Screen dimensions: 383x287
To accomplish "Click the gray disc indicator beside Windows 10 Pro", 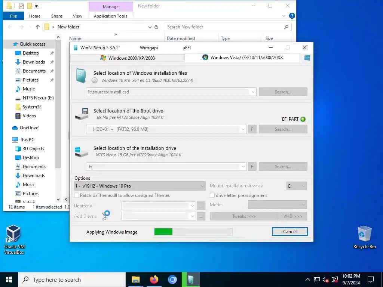I will click(95, 80).
